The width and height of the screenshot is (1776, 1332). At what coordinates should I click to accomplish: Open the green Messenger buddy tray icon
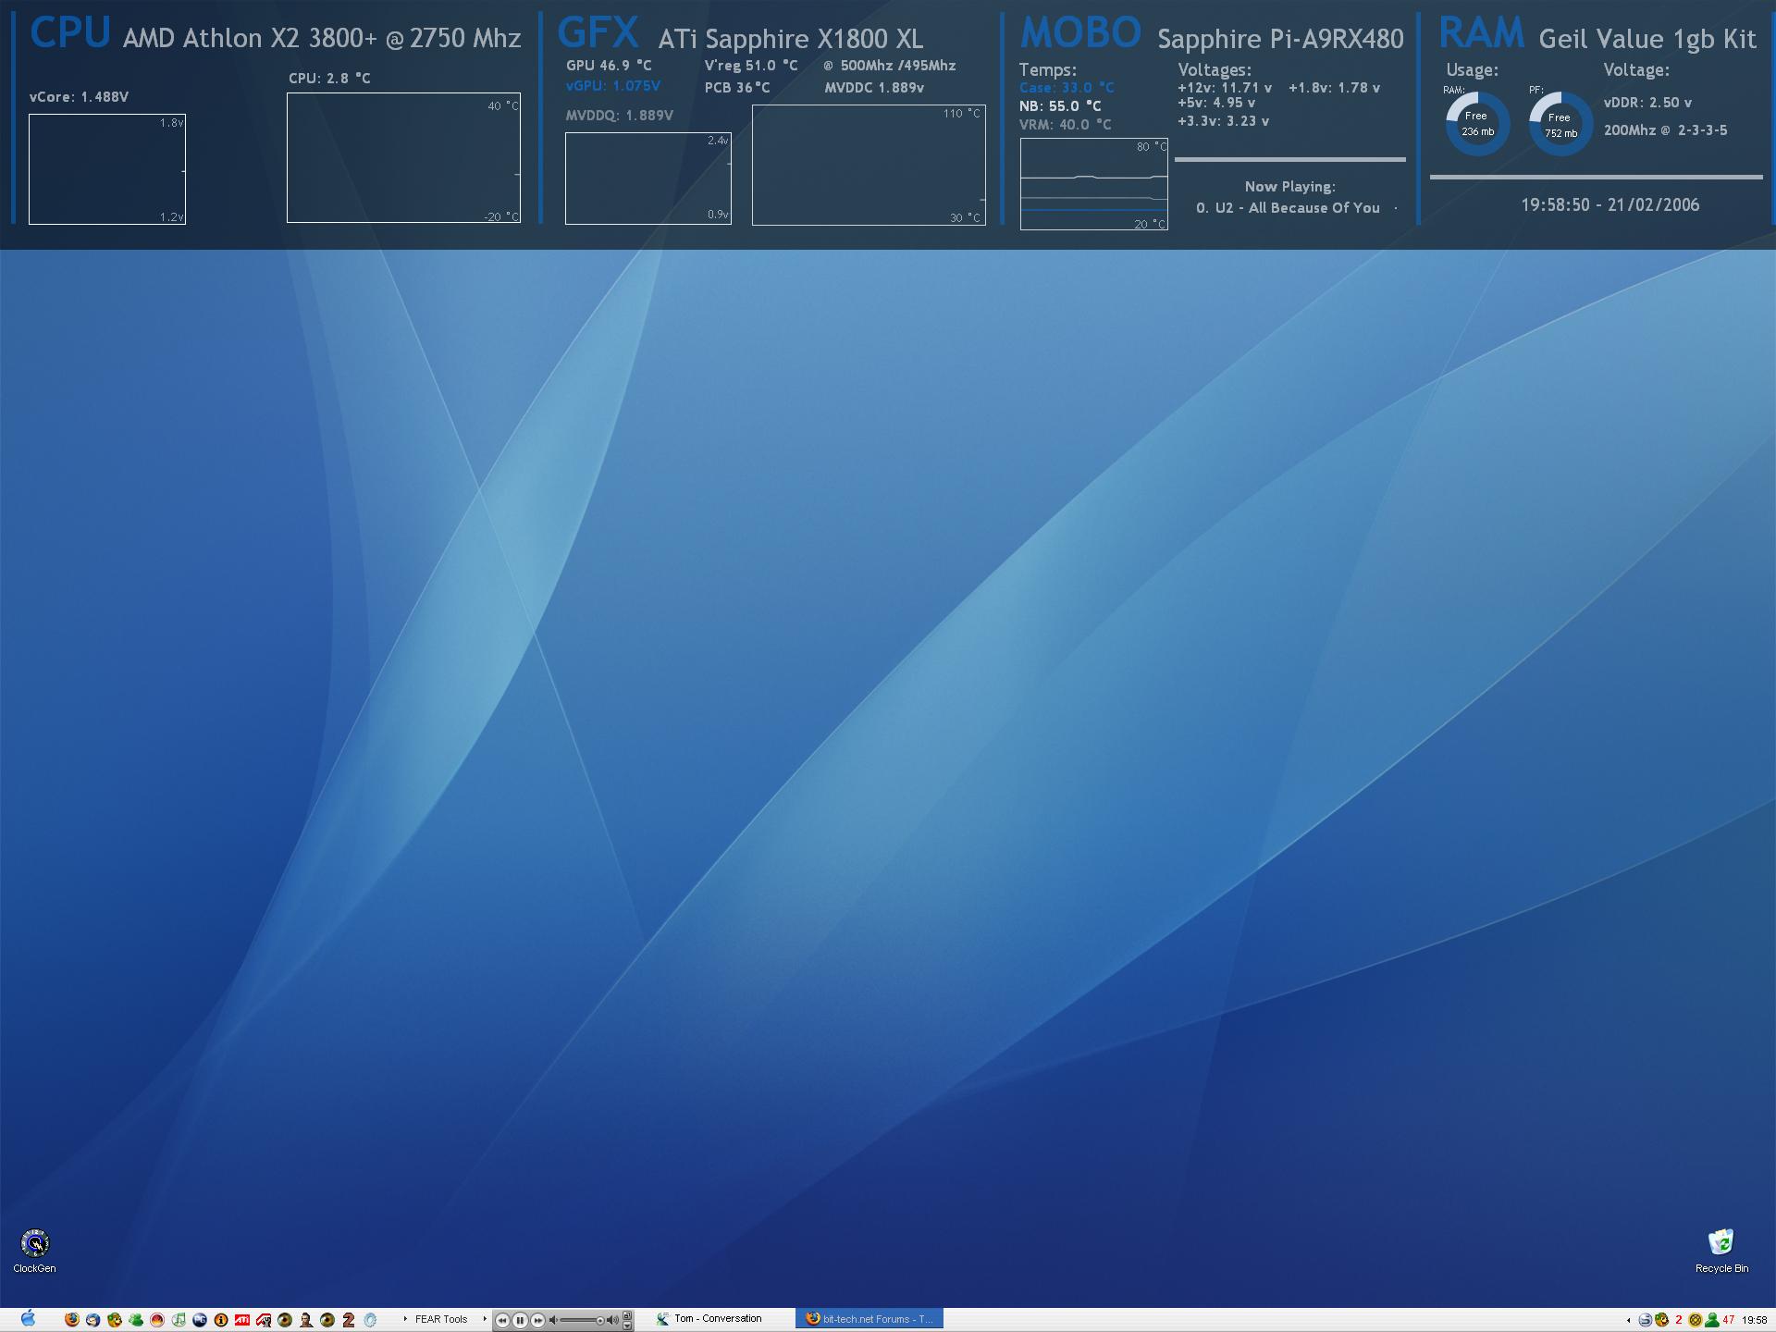tap(1712, 1320)
